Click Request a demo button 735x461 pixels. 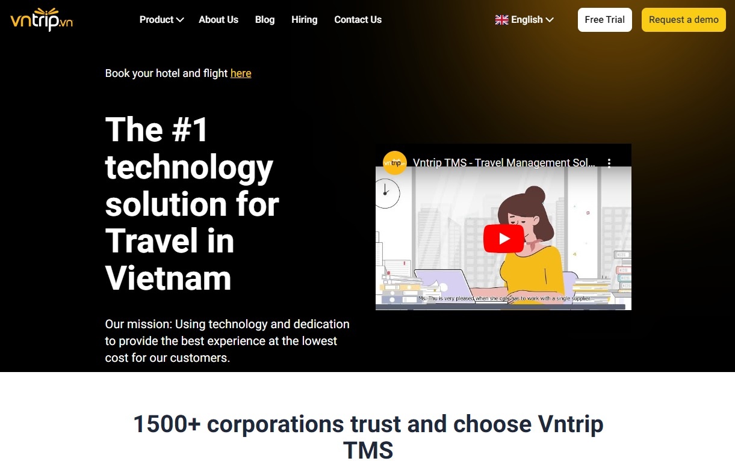click(x=684, y=20)
